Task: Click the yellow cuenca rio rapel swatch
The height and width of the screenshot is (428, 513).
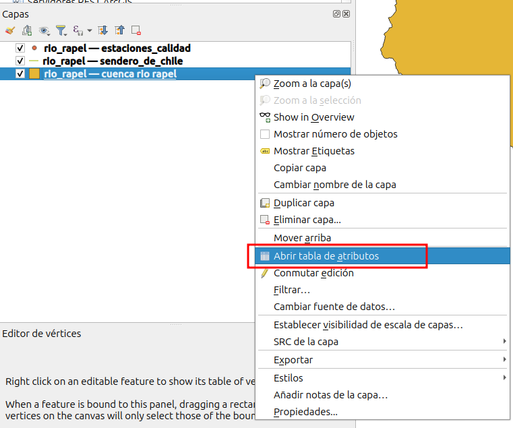Action: pos(34,74)
